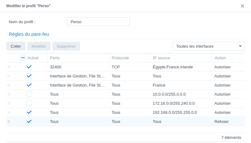Close the Modifier le profil dialog

click(242, 6)
